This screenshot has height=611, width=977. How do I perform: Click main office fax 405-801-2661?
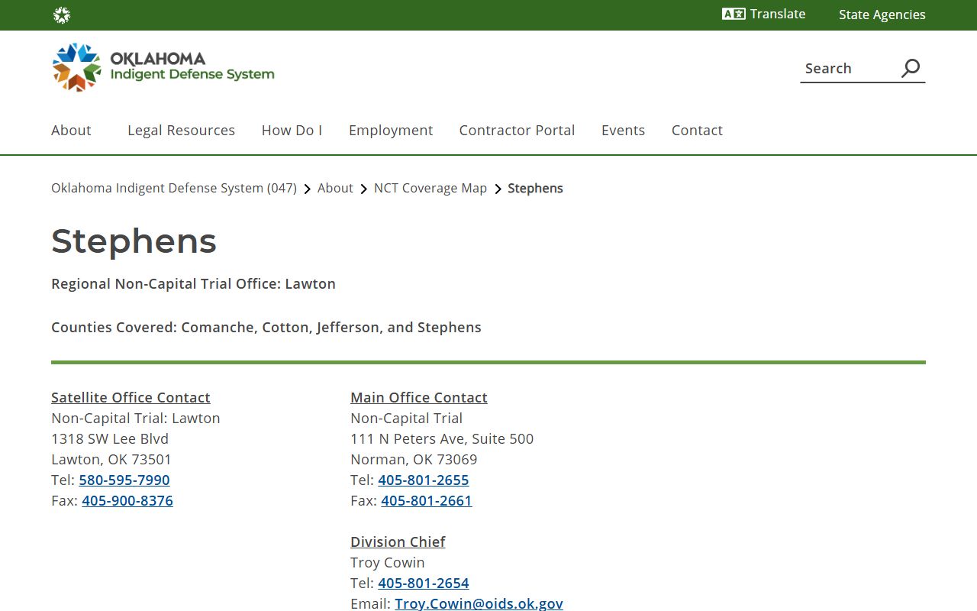pyautogui.click(x=427, y=500)
